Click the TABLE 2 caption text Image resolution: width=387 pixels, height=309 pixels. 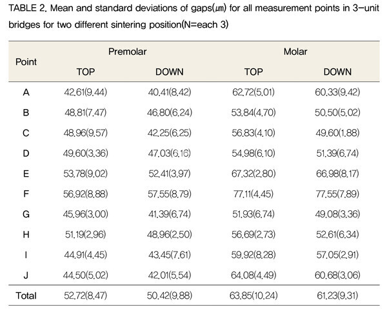pyautogui.click(x=193, y=16)
